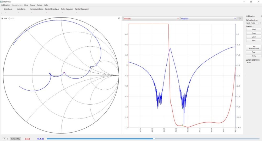Click the calibration type help question mark
The height and width of the screenshot is (141, 262).
click(x=260, y=23)
